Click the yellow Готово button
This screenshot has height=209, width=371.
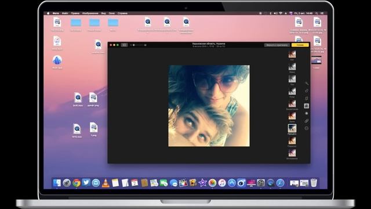(300, 45)
